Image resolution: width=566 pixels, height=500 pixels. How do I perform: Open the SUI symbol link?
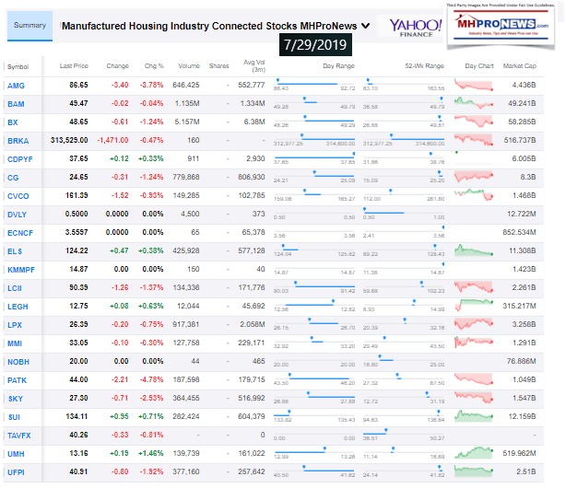tap(14, 417)
